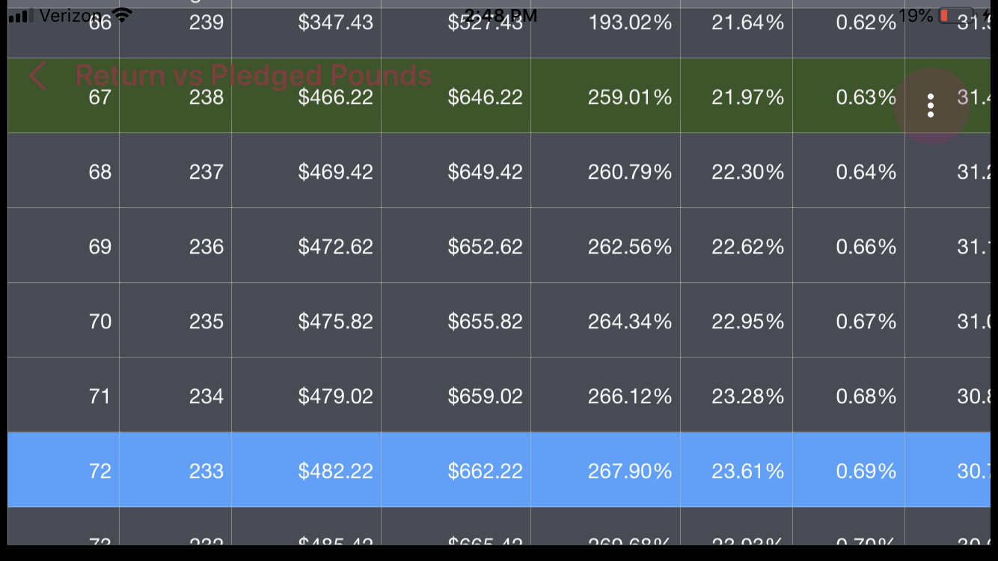
Task: Select the $482.22 cell in blue row
Action: pyautogui.click(x=335, y=471)
